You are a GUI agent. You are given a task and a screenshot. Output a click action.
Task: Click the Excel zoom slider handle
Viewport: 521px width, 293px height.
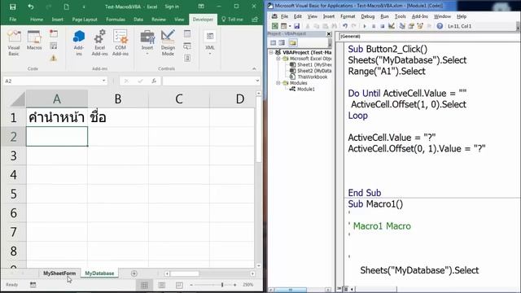pos(222,285)
